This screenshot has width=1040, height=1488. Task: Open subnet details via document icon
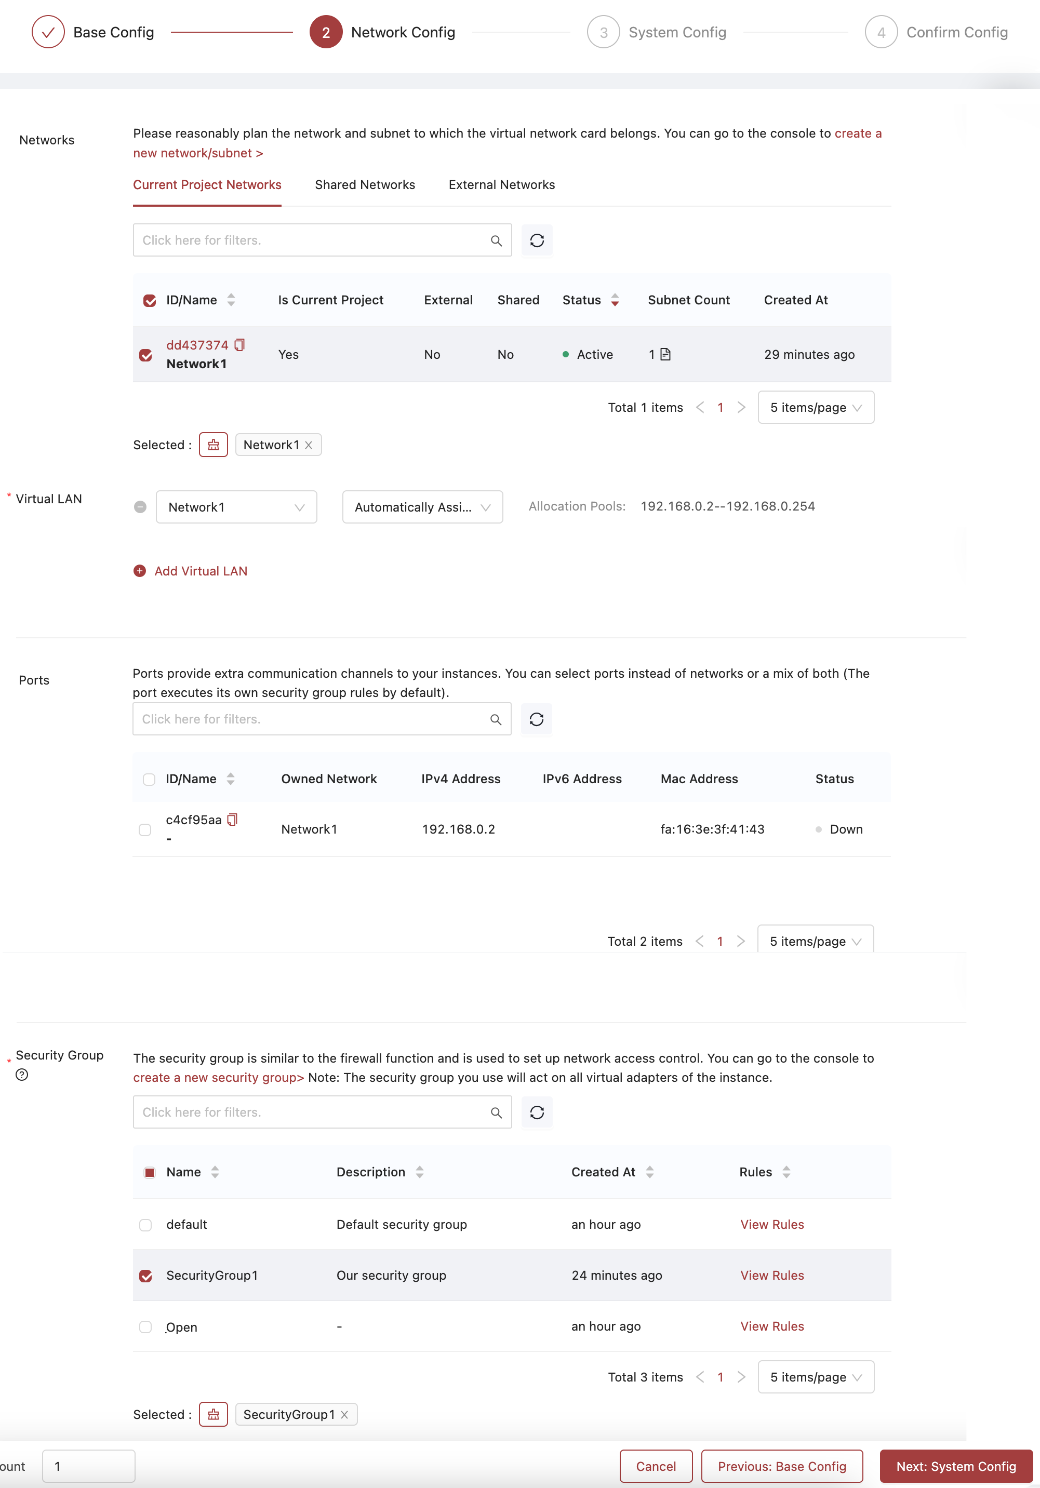pyautogui.click(x=666, y=355)
